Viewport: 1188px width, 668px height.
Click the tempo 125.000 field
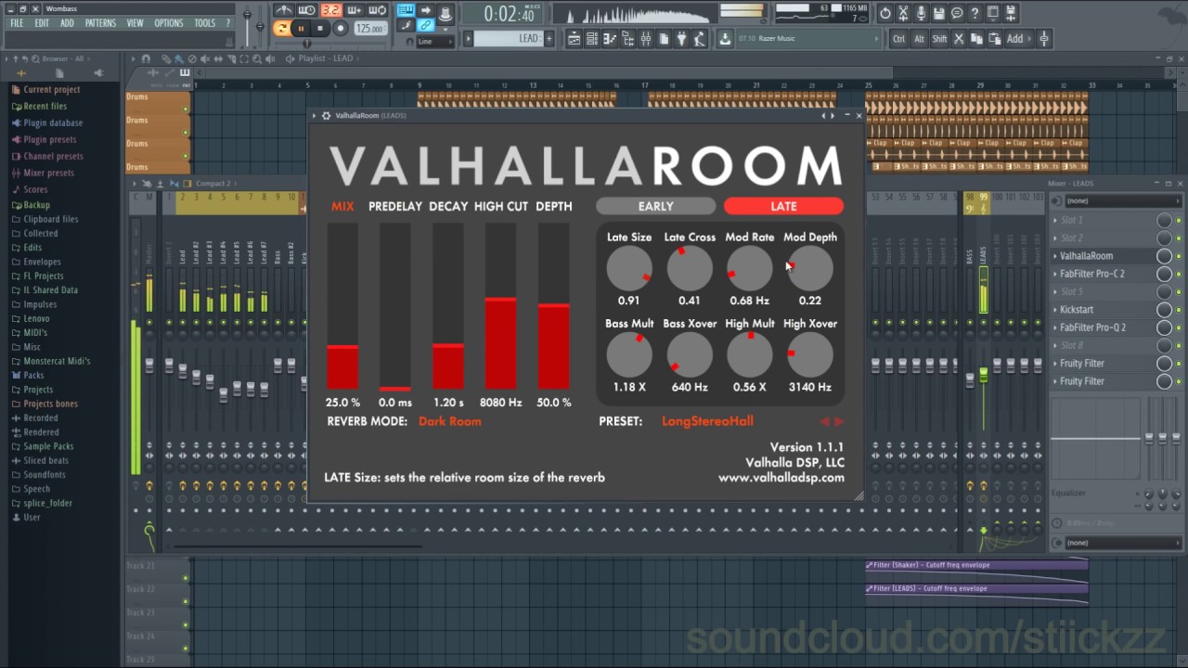tap(370, 28)
